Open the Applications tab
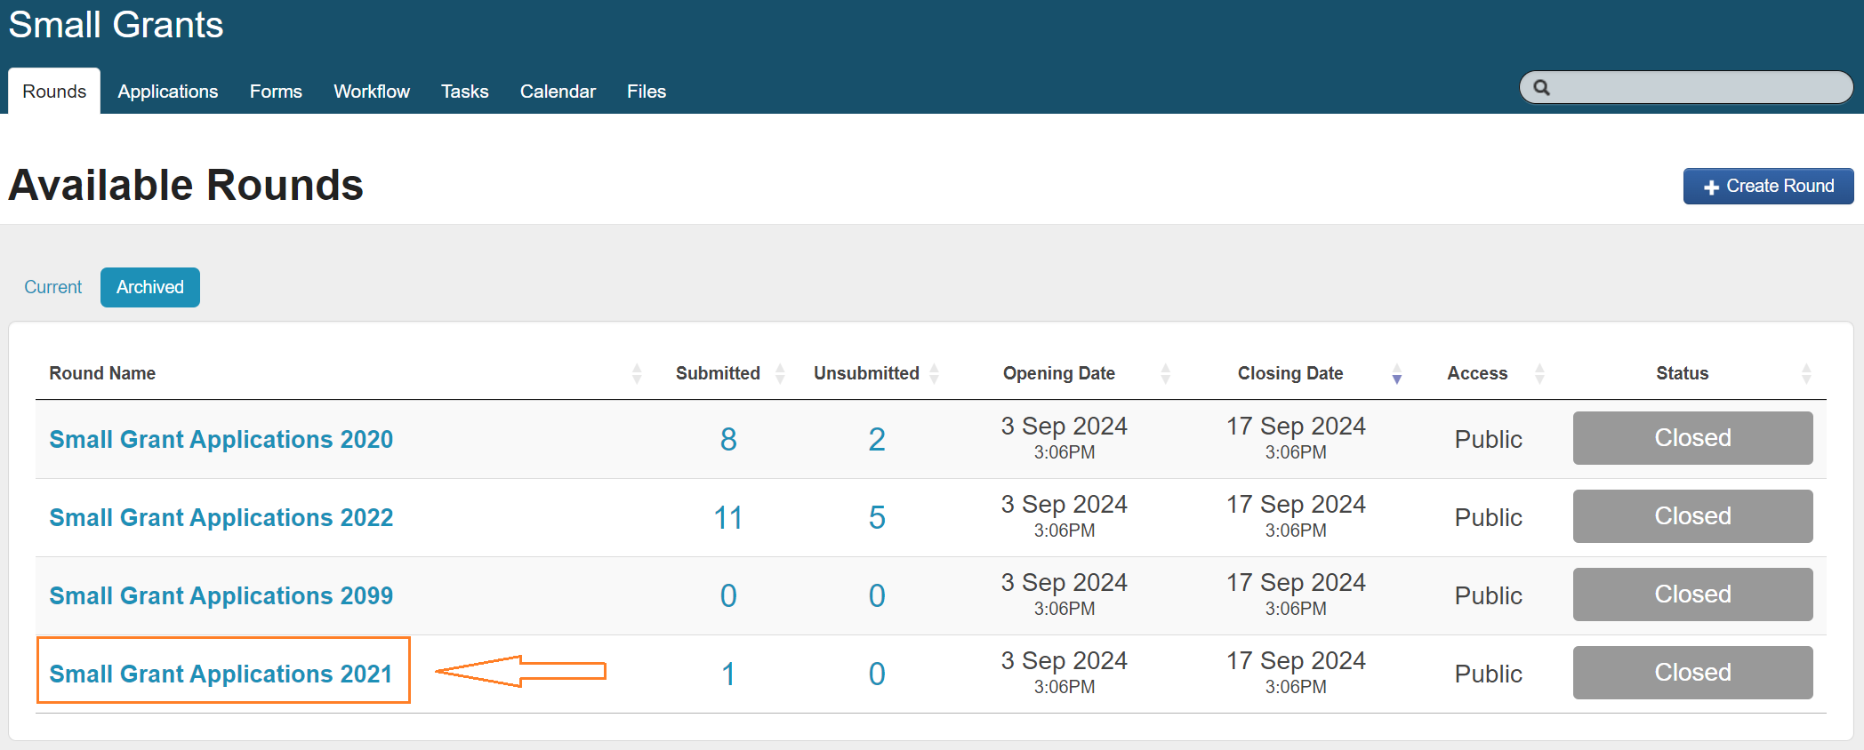The width and height of the screenshot is (1864, 750). tap(167, 92)
